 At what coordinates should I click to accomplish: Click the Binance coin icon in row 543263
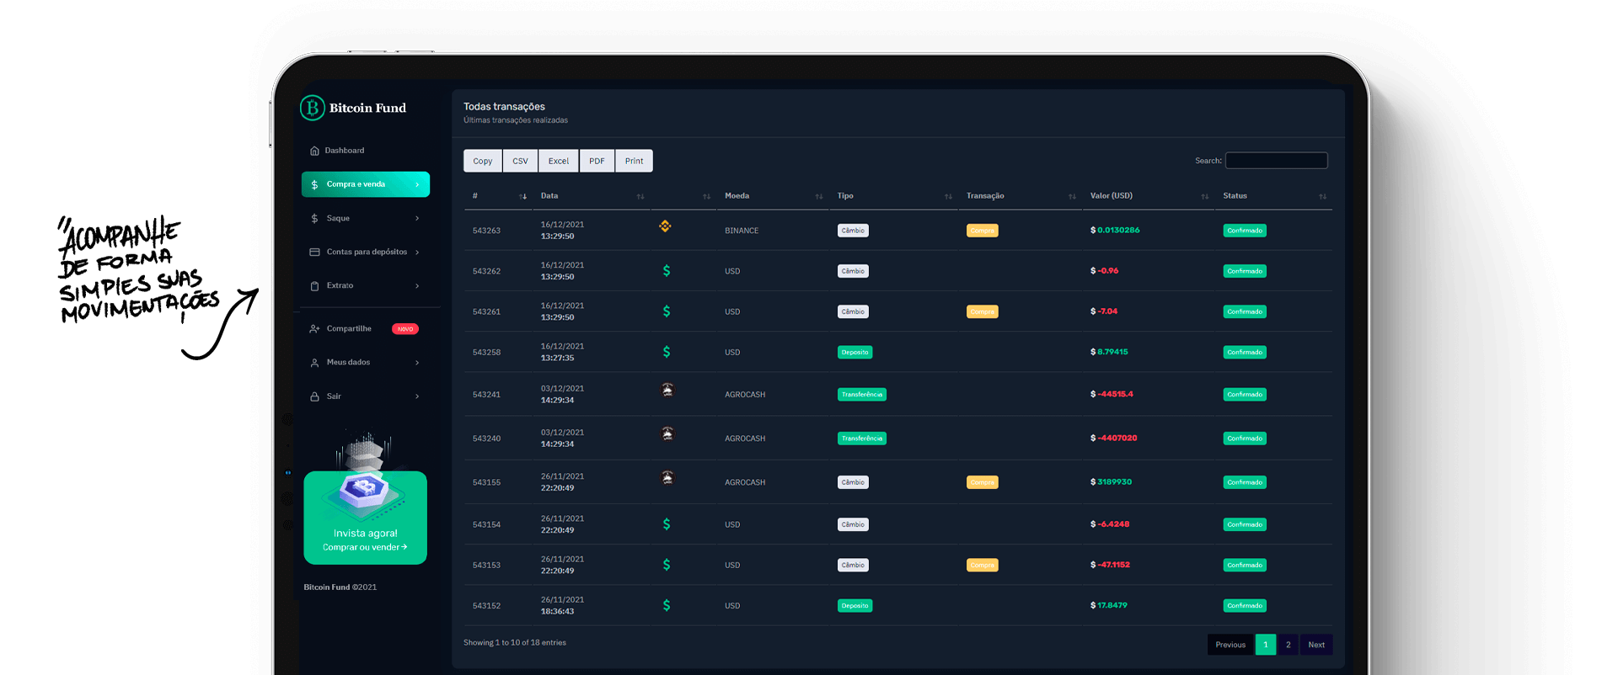click(x=665, y=226)
